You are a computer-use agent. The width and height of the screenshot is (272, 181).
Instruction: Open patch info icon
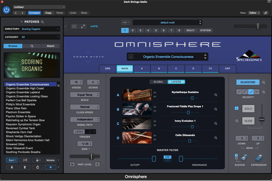pyautogui.click(x=131, y=56)
